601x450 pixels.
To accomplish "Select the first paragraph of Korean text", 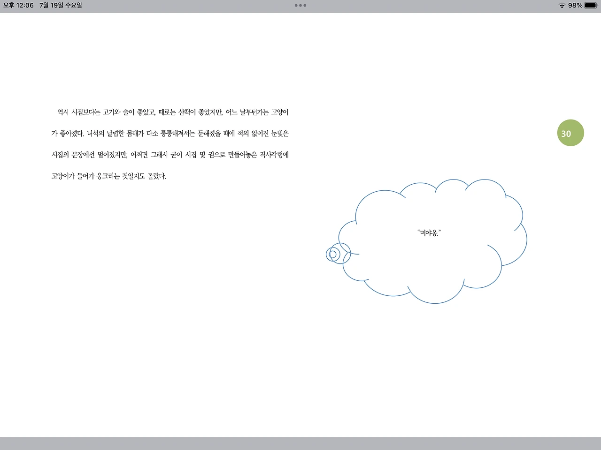I will pos(171,144).
